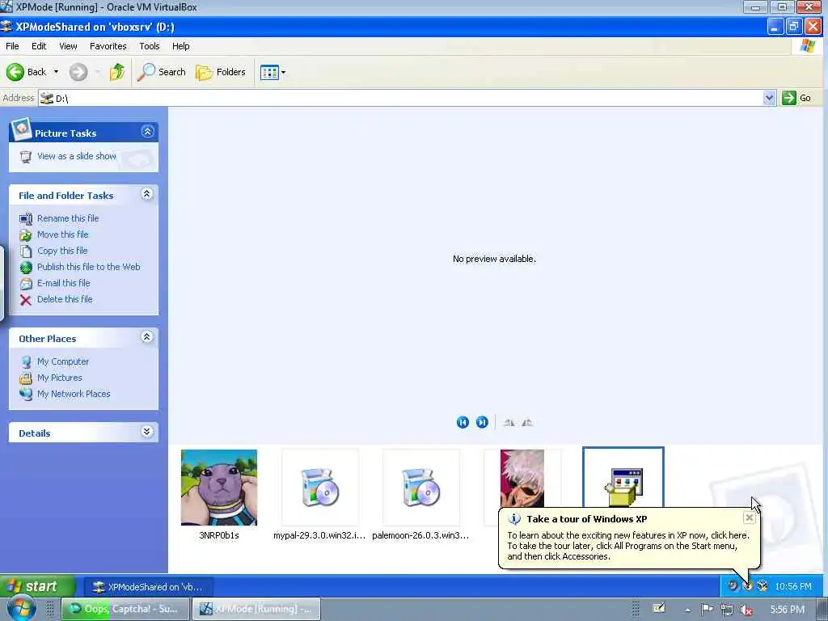Open the Edit menu
This screenshot has height=621, width=828.
tap(39, 46)
